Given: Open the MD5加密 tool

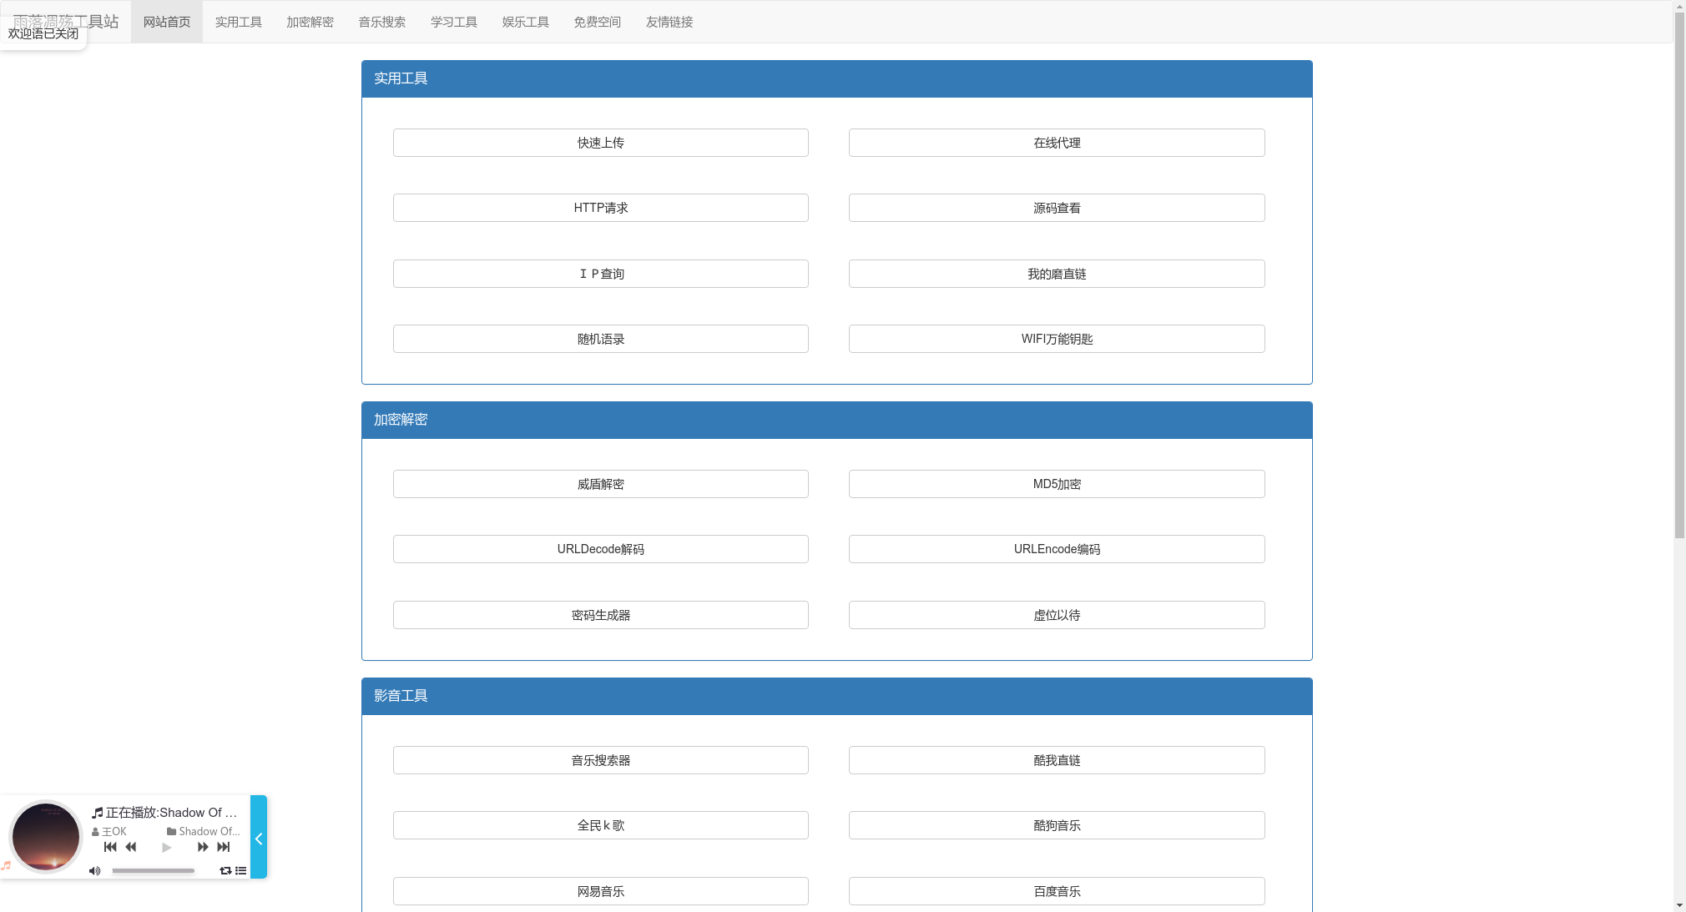Looking at the screenshot, I should [x=1057, y=484].
